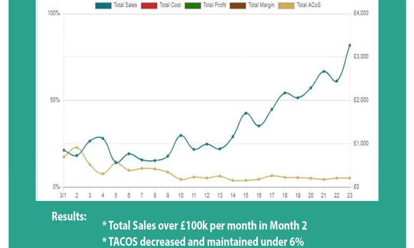Screen dimensions: 414x248
Task: Click the £4,000 right axis label
Action: pyautogui.click(x=360, y=13)
